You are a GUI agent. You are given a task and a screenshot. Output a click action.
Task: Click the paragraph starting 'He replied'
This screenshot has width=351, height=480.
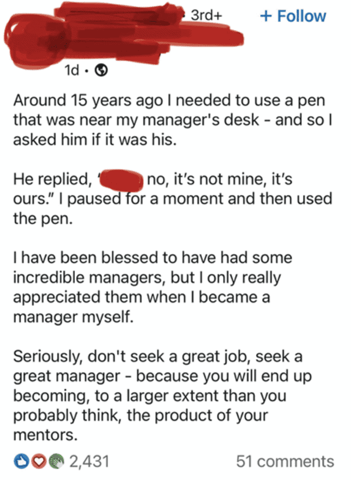(x=173, y=198)
